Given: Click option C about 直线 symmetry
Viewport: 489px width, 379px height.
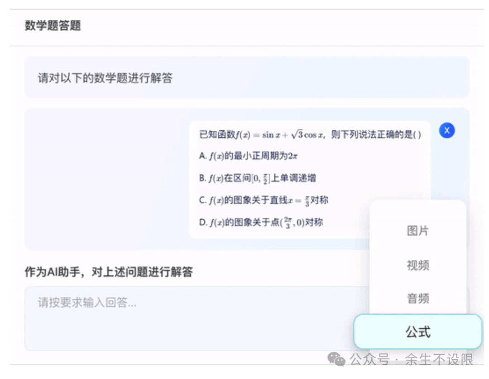Looking at the screenshot, I should pyautogui.click(x=264, y=200).
